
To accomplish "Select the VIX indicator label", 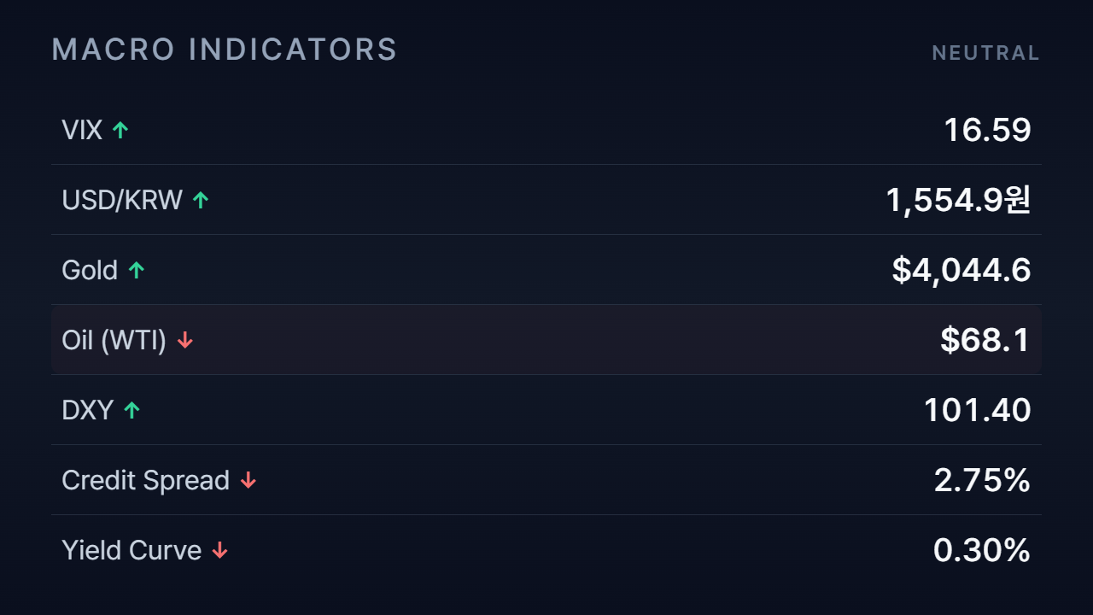I will click(x=82, y=130).
